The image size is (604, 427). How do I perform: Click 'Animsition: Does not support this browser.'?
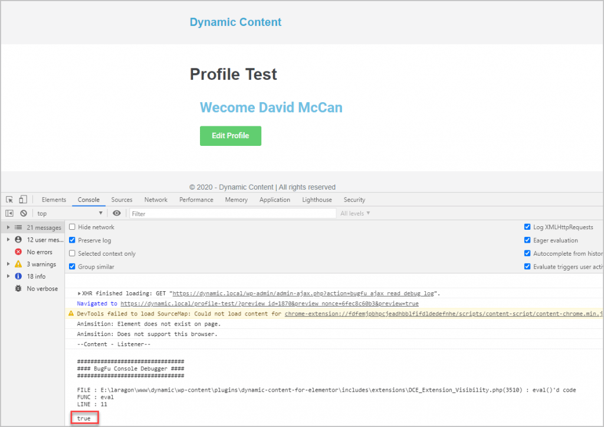pyautogui.click(x=147, y=334)
